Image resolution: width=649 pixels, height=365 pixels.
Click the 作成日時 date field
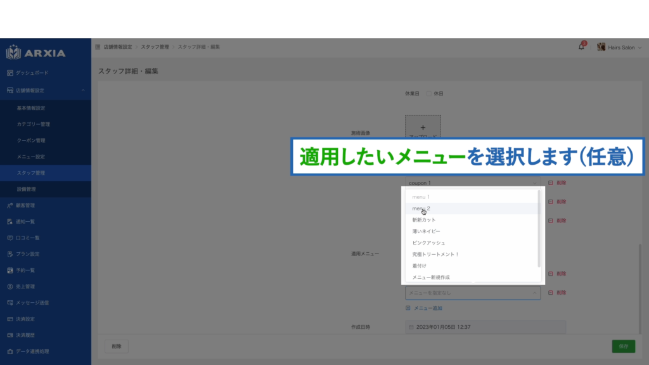pyautogui.click(x=485, y=327)
